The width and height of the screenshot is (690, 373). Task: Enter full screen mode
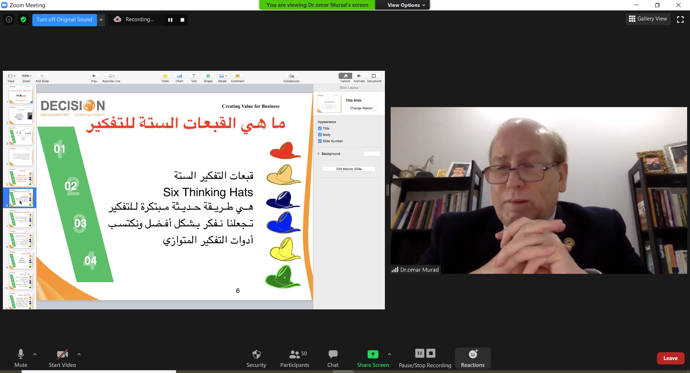coord(680,20)
